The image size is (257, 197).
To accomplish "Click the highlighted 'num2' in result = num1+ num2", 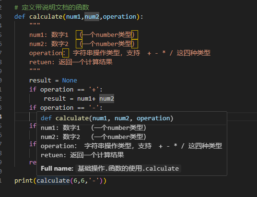I will pyautogui.click(x=106, y=99).
